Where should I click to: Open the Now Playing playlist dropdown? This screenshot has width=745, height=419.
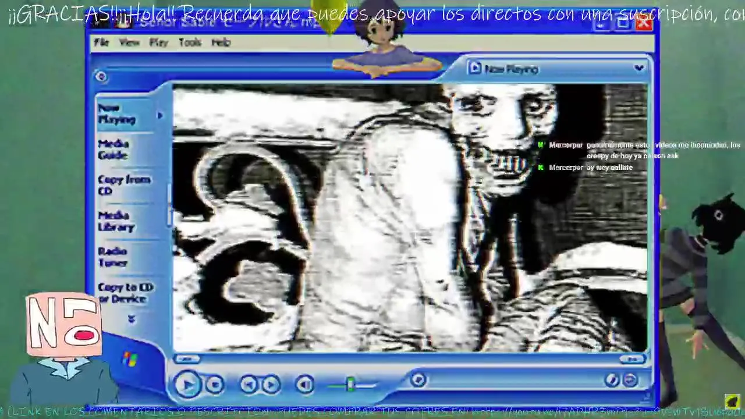point(639,68)
